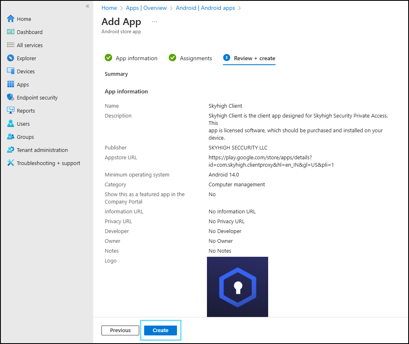Go to the App information step
The height and width of the screenshot is (344, 409).
[x=131, y=58]
